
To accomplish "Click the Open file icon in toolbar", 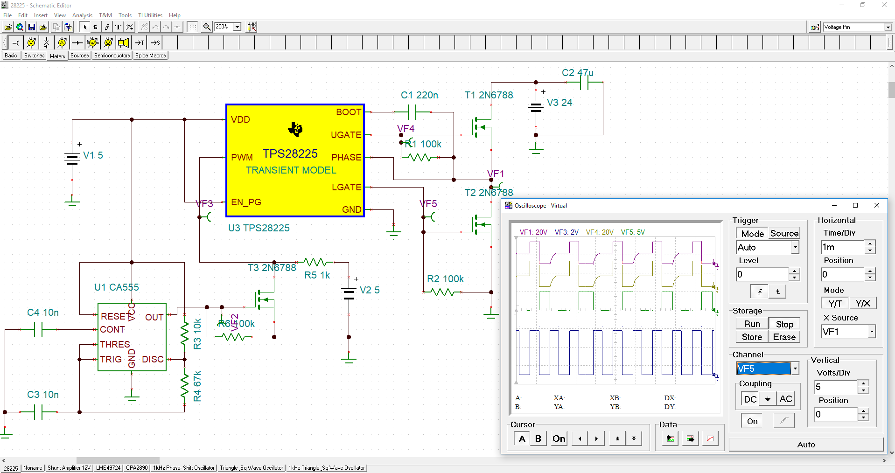I will click(8, 27).
